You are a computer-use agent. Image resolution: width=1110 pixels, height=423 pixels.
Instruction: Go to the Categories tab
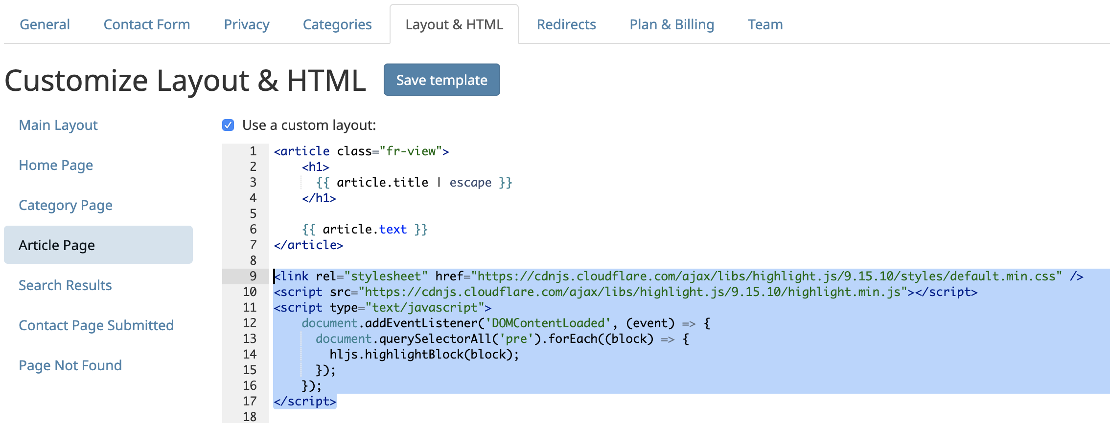[x=337, y=24]
